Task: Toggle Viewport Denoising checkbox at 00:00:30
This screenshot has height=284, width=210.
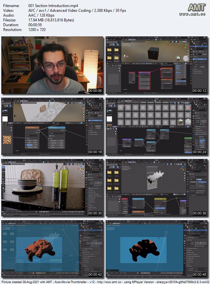Action: coord(94,186)
